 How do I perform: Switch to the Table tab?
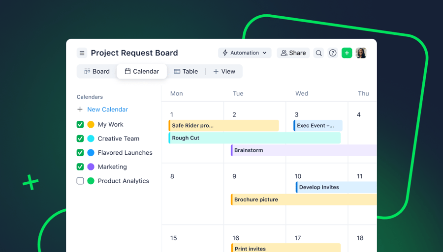pos(186,72)
